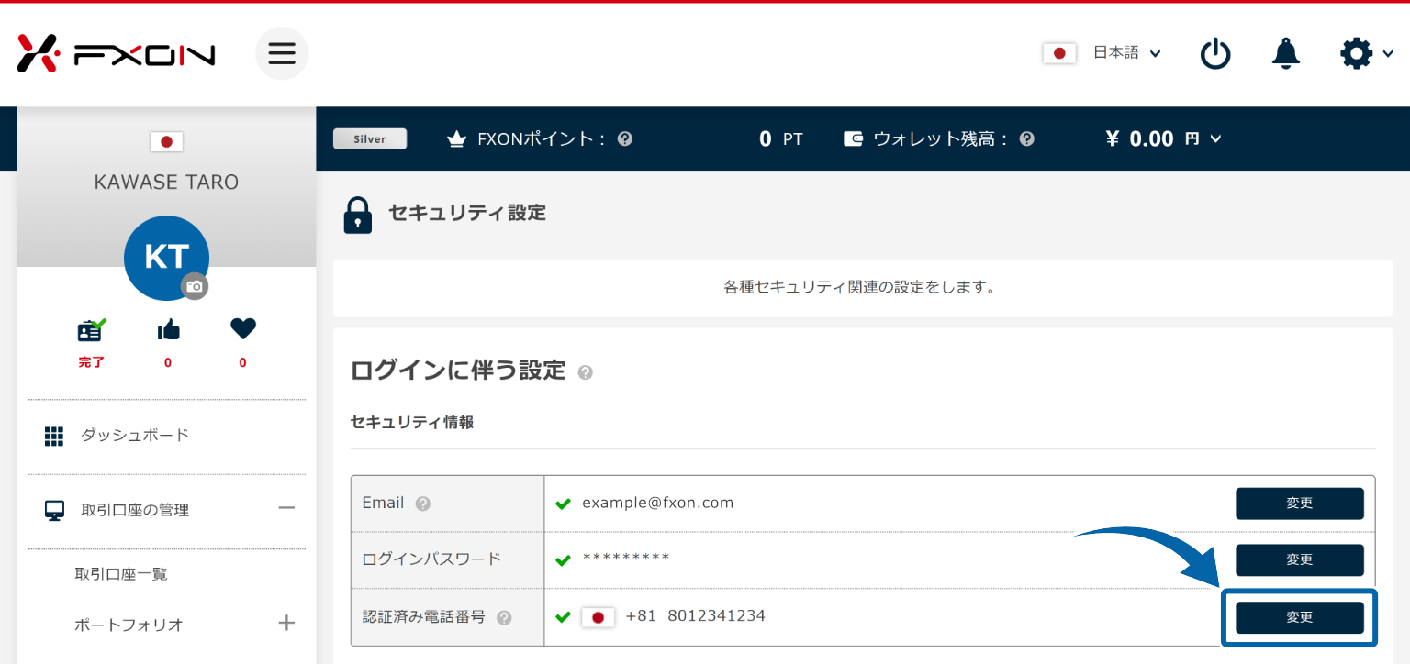Screen dimensions: 1410x664
Task: Click the Japan flag in phone number row
Action: [598, 617]
